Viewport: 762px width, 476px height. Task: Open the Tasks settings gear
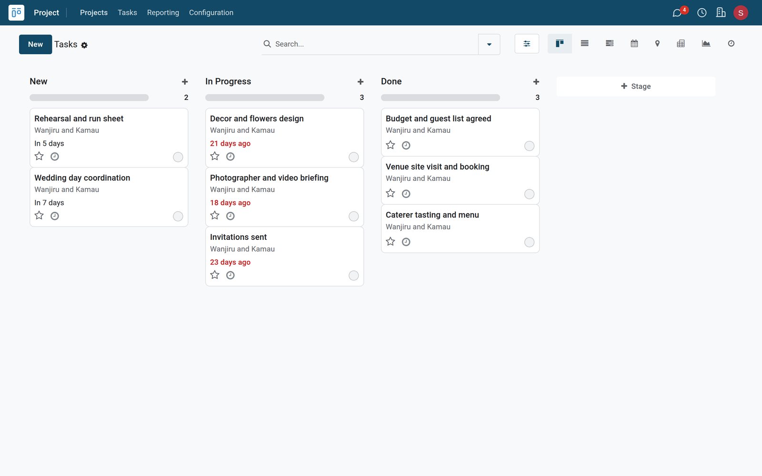click(x=84, y=45)
